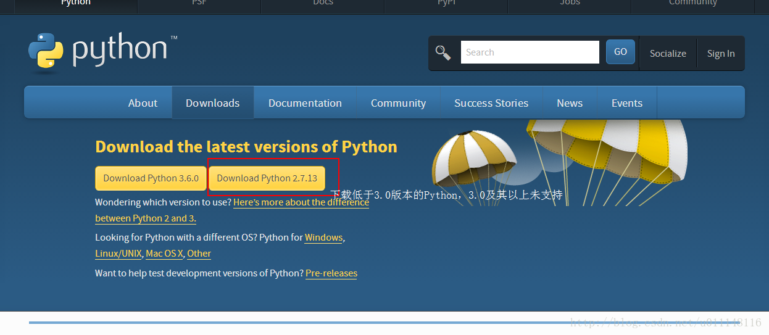Open the Windows downloads link

[323, 238]
